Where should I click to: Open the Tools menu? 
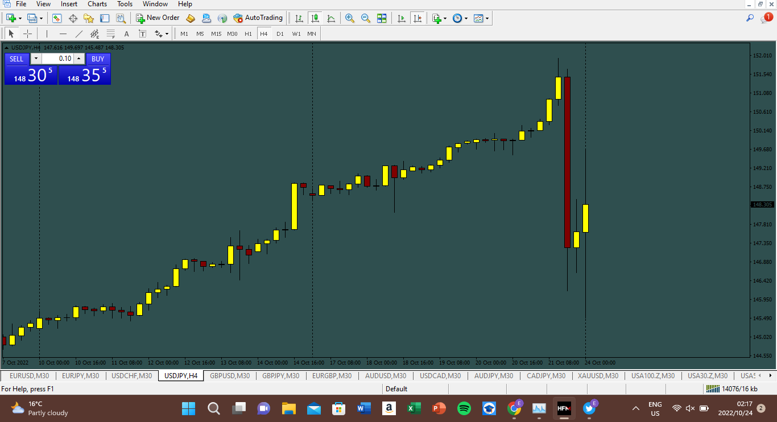click(125, 4)
